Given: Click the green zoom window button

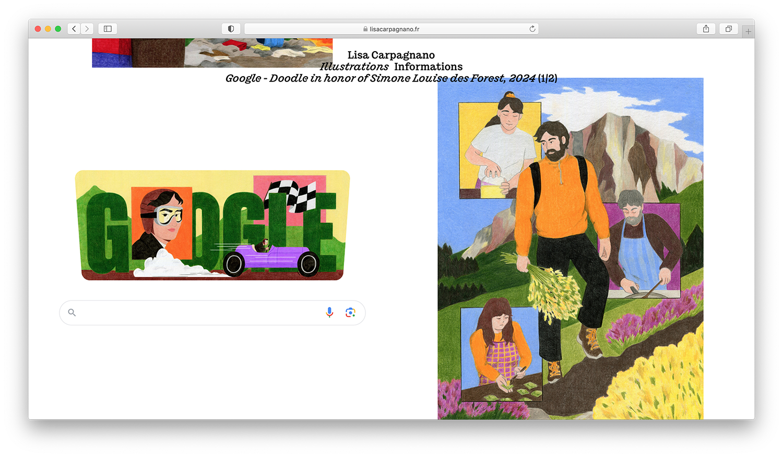Looking at the screenshot, I should click(58, 29).
